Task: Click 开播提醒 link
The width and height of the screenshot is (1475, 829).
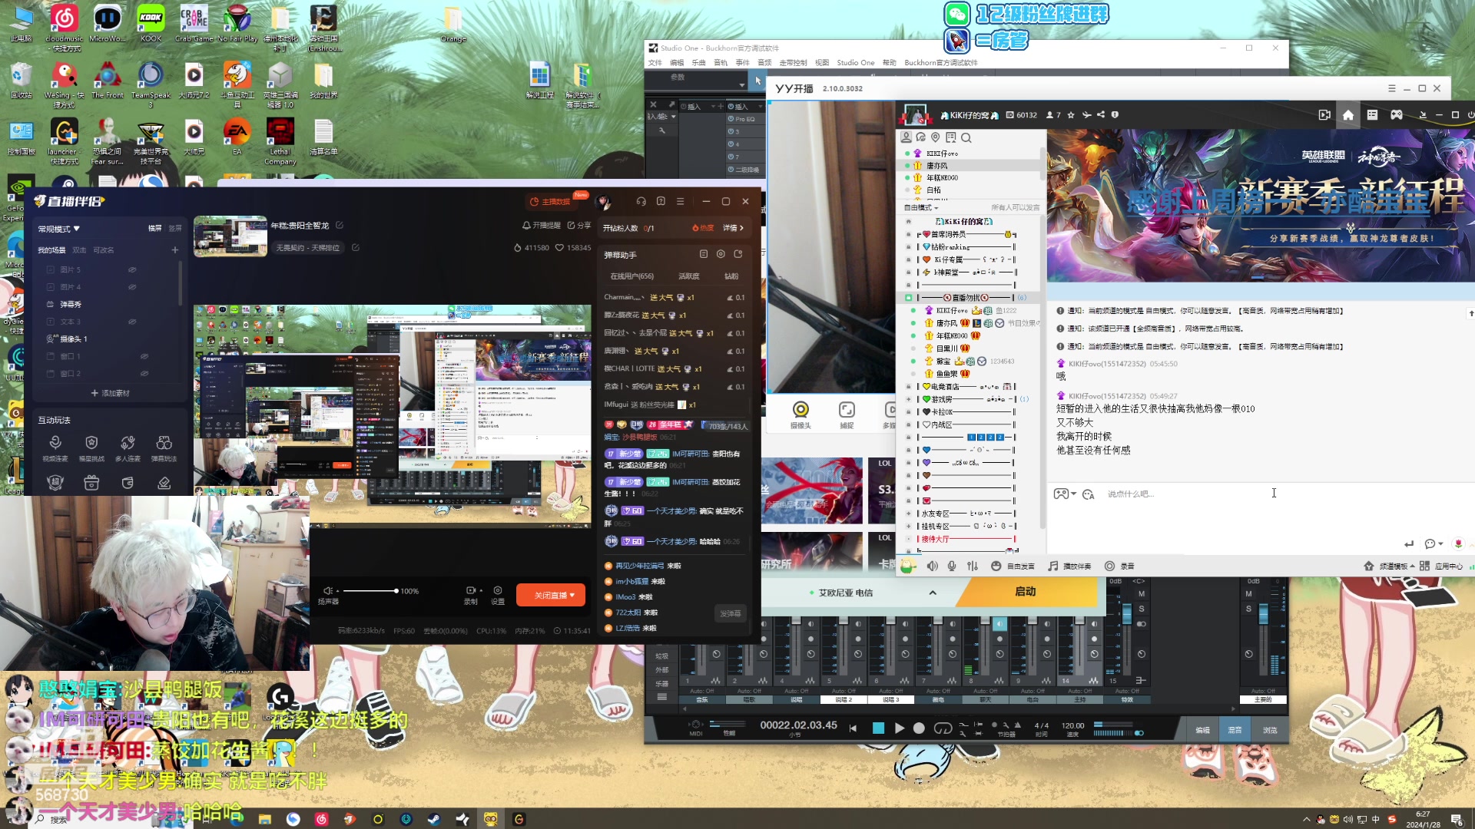Action: [x=542, y=226]
